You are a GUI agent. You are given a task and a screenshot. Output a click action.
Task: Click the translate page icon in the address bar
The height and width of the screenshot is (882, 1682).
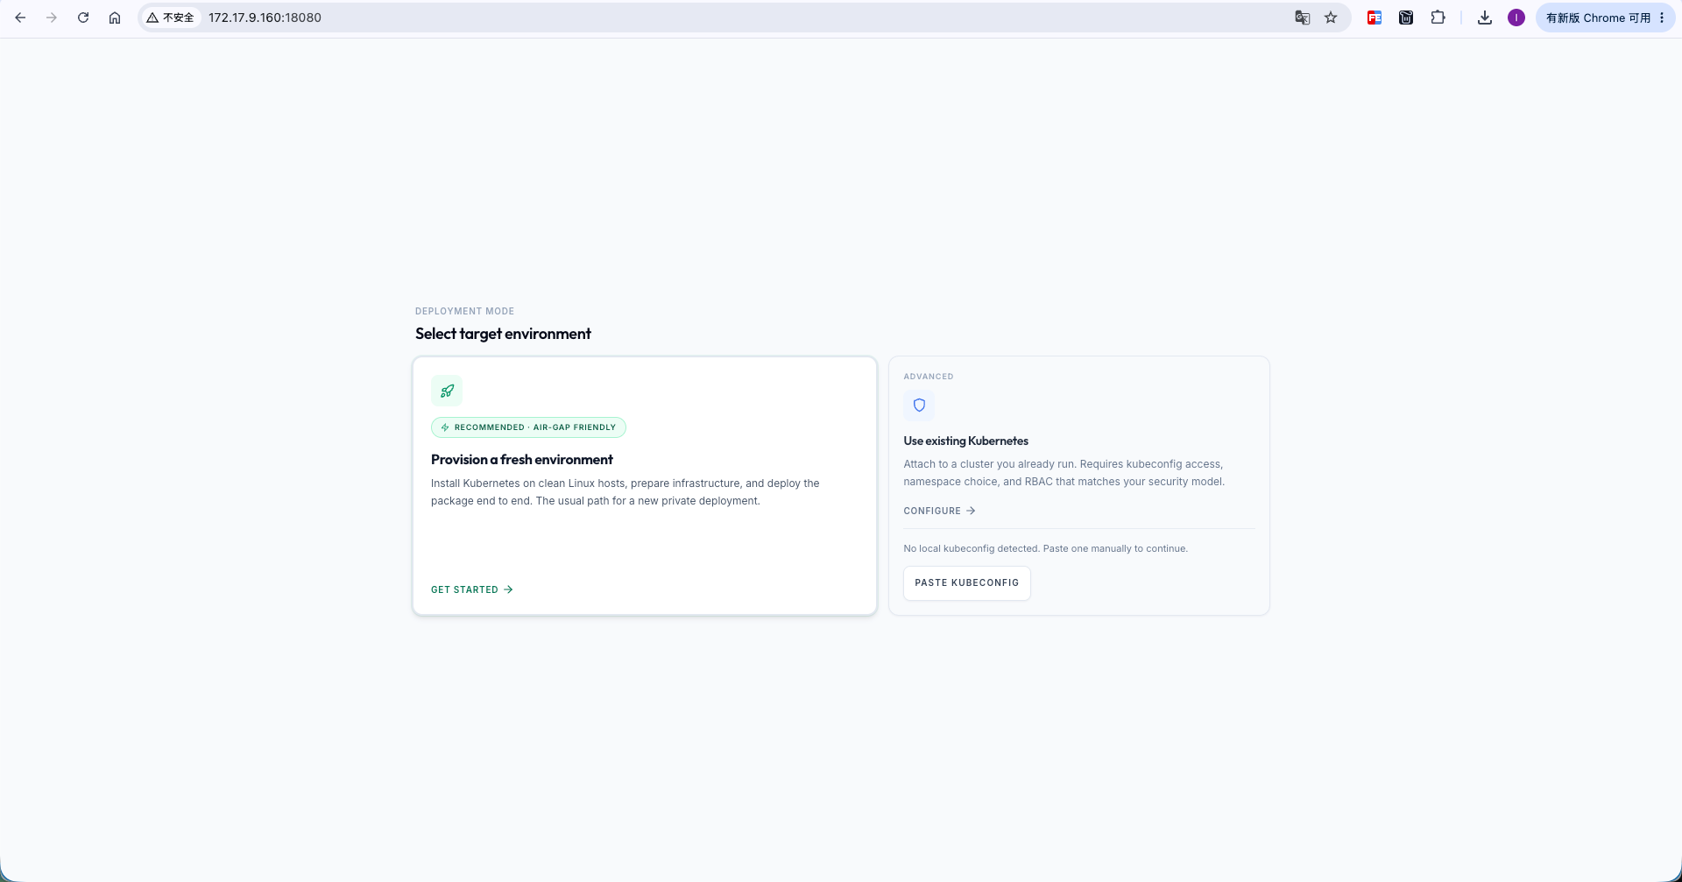click(x=1303, y=18)
